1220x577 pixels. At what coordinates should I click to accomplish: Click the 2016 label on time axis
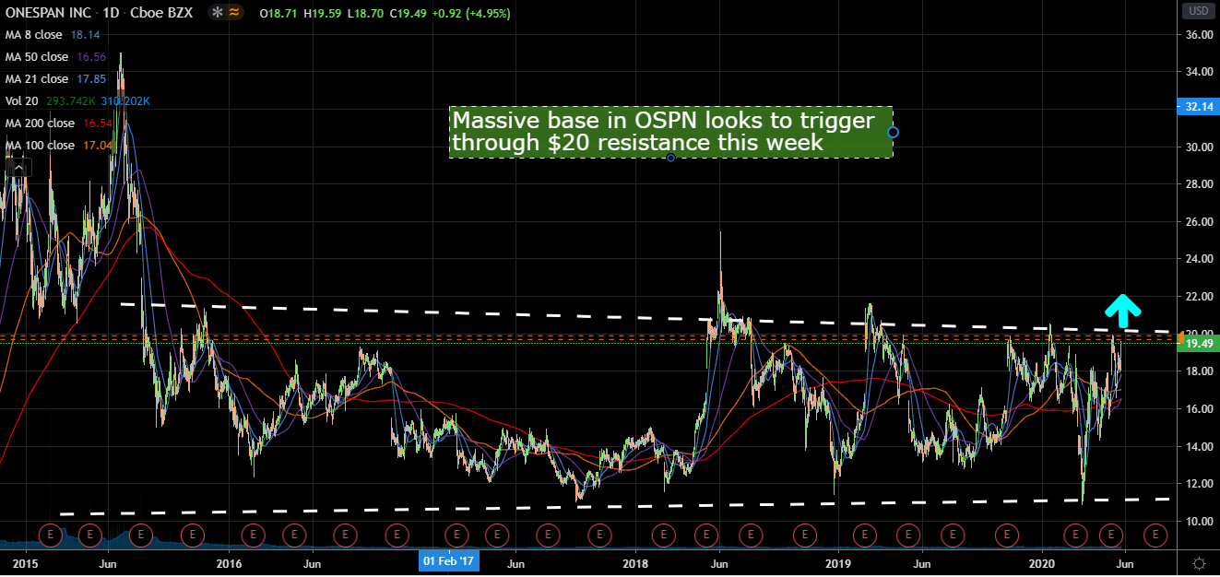(228, 561)
